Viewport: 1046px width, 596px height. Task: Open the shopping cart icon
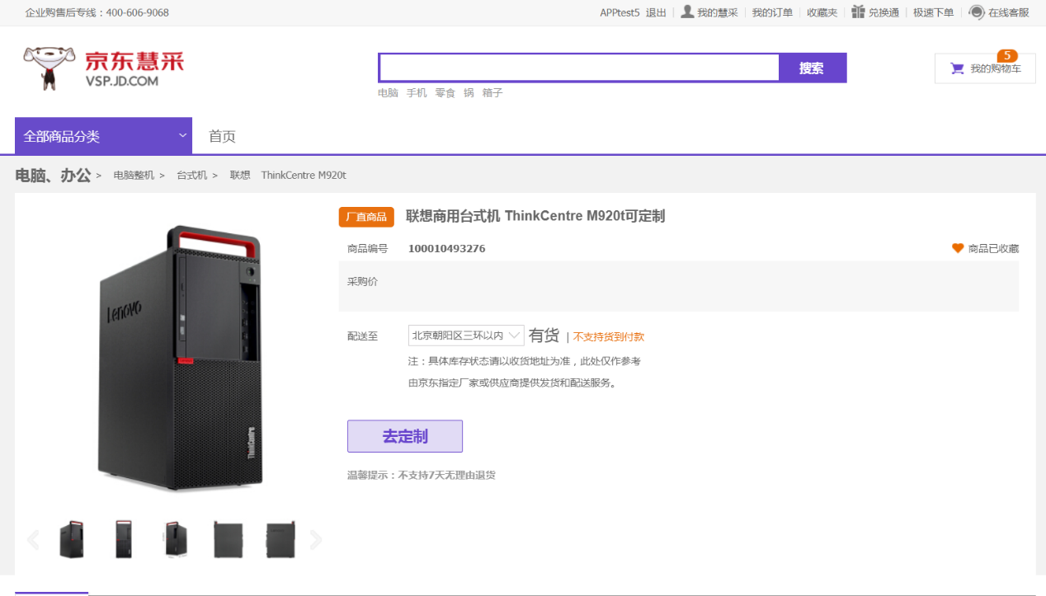tap(957, 68)
